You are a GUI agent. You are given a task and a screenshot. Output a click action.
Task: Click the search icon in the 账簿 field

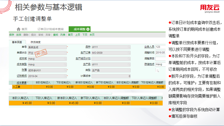click(65, 70)
